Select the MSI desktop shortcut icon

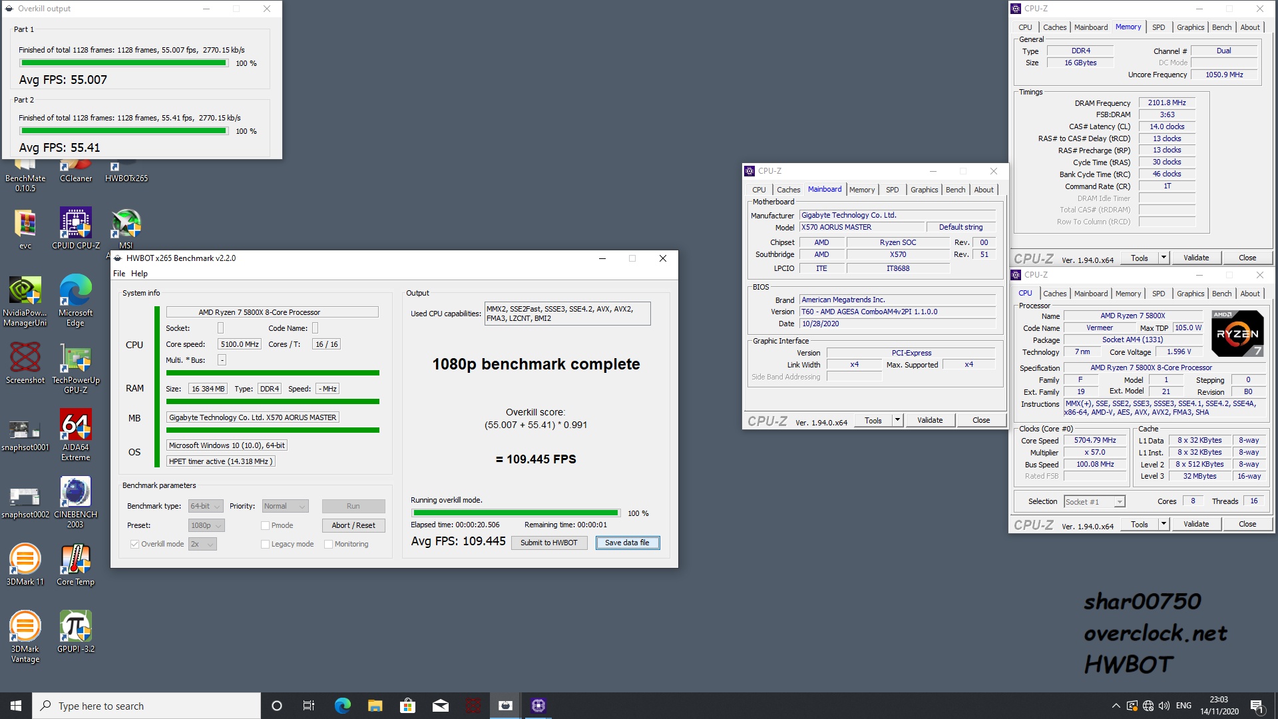coord(126,228)
